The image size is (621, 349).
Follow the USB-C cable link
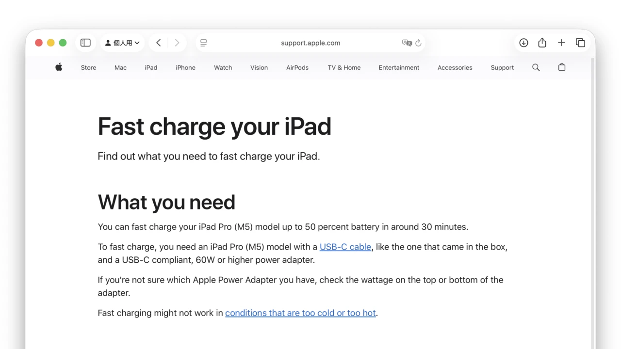point(345,247)
